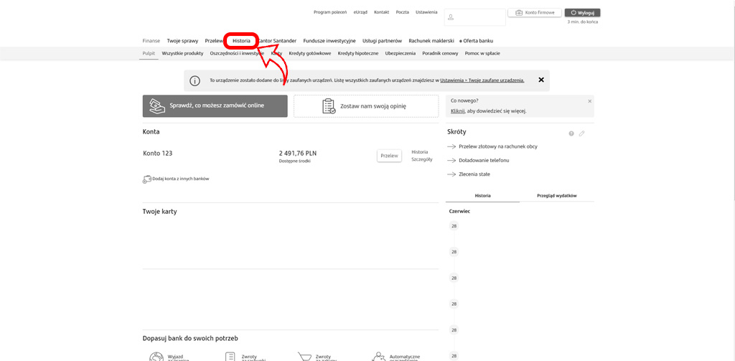The image size is (735, 361).
Task: Switch to Przegląd wydatków tab
Action: pos(557,195)
